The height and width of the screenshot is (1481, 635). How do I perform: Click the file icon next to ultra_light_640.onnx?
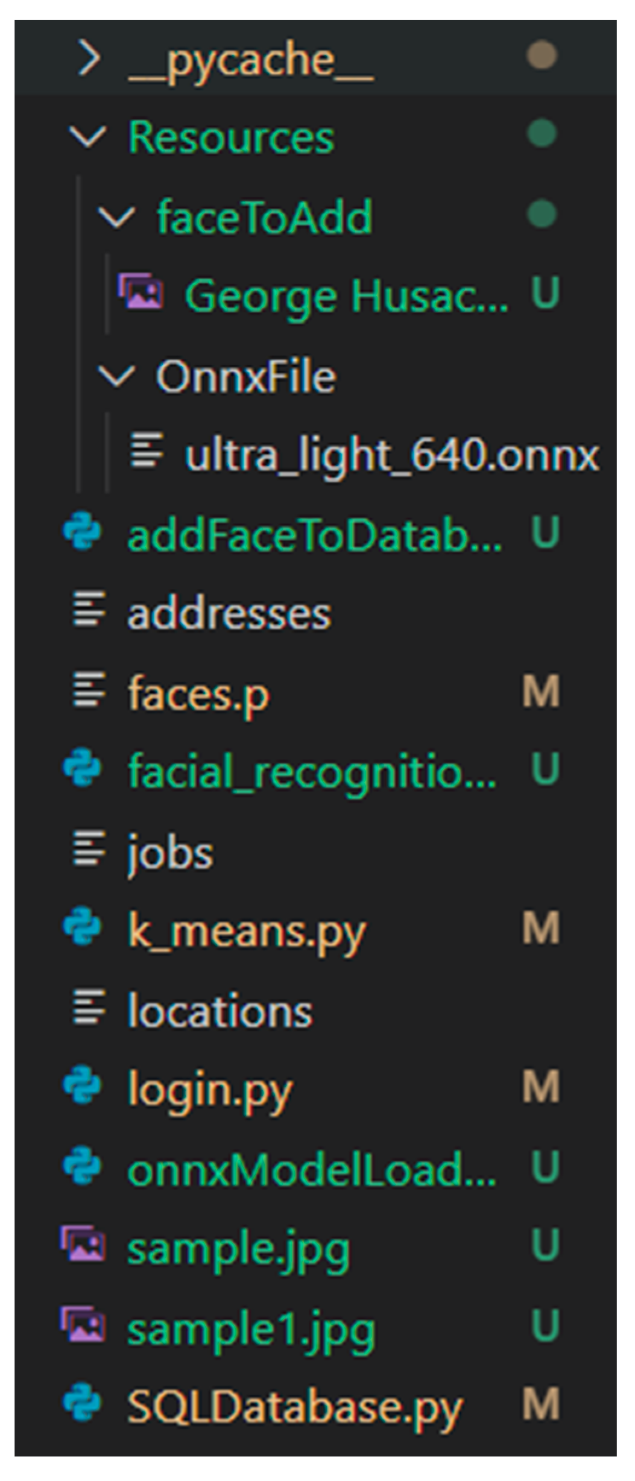(x=147, y=451)
